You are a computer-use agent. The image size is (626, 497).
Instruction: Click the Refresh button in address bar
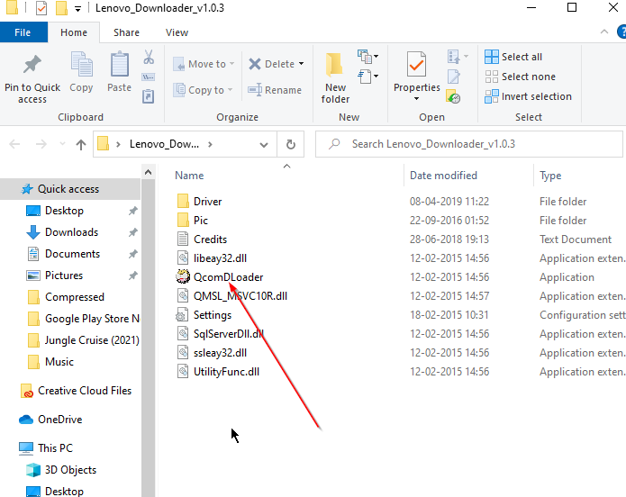point(291,144)
